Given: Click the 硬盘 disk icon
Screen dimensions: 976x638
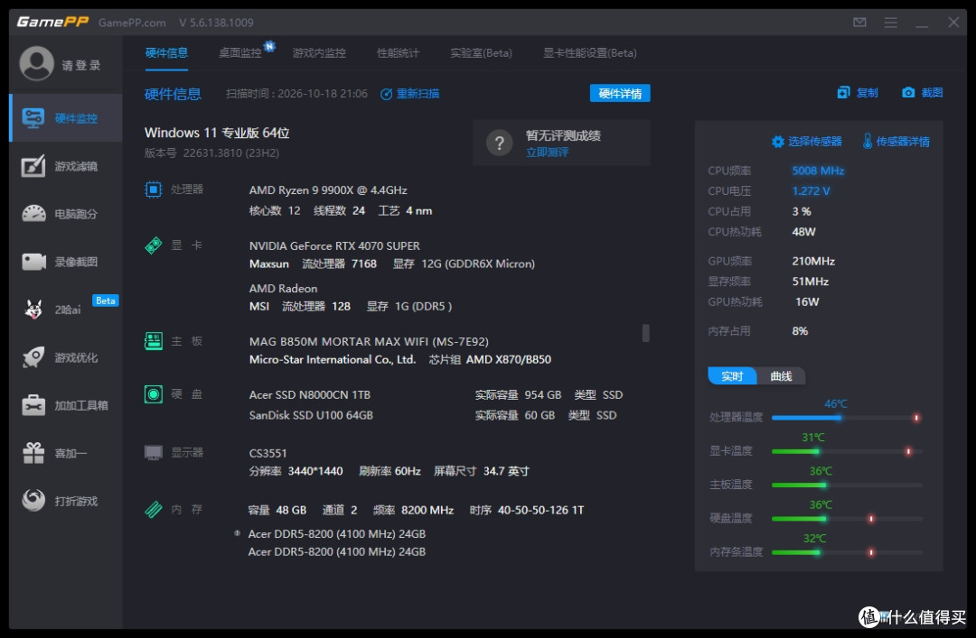Looking at the screenshot, I should coord(153,394).
